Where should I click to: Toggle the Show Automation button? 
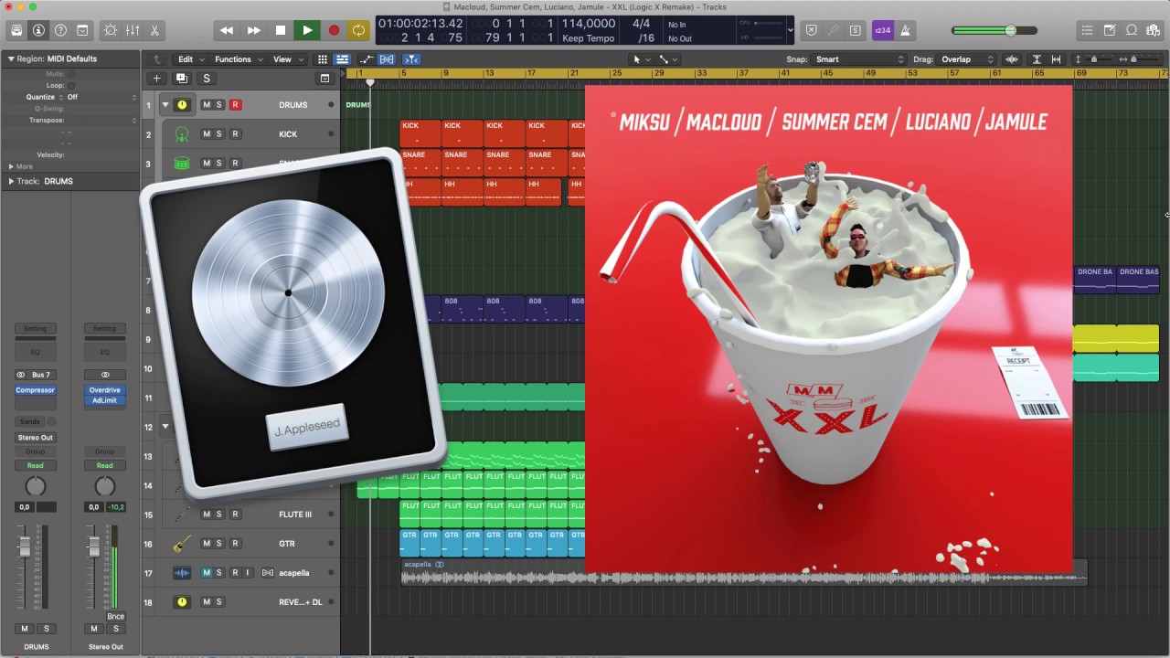tap(368, 59)
